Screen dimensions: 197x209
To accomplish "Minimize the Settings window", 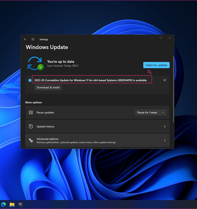I will click(x=152, y=38).
